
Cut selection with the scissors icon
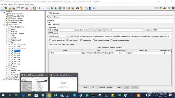[x=27, y=8]
